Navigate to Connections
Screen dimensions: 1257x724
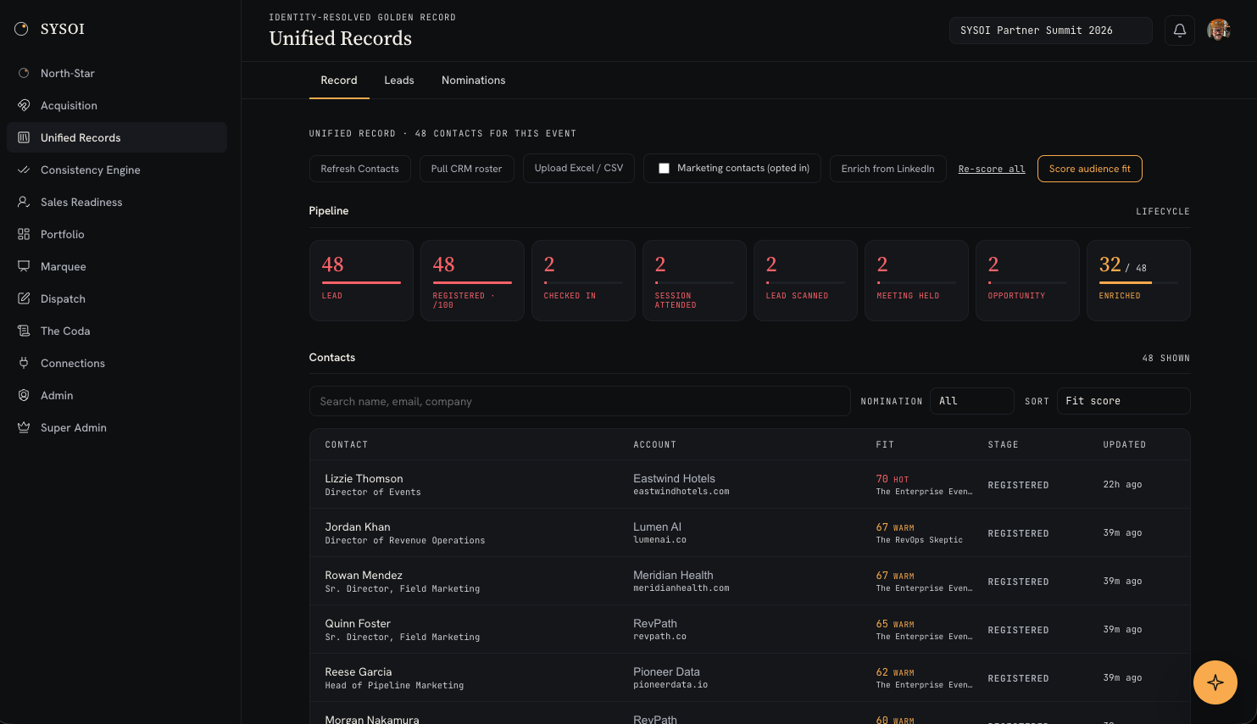pyautogui.click(x=117, y=363)
